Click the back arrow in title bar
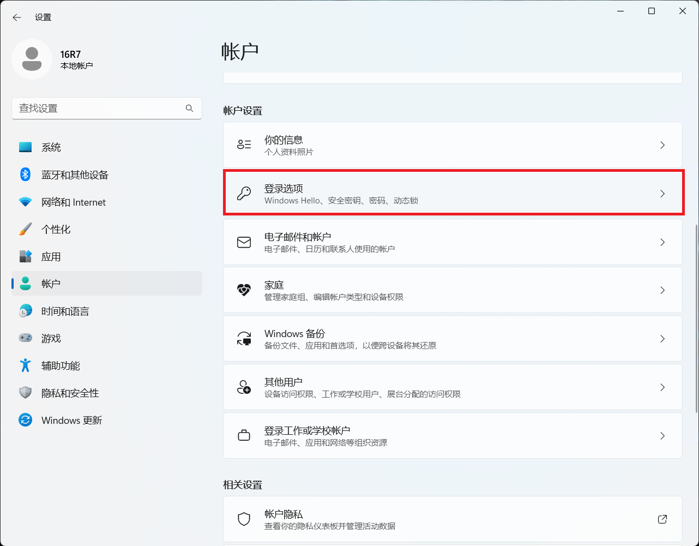Viewport: 699px width, 546px height. pyautogui.click(x=17, y=17)
